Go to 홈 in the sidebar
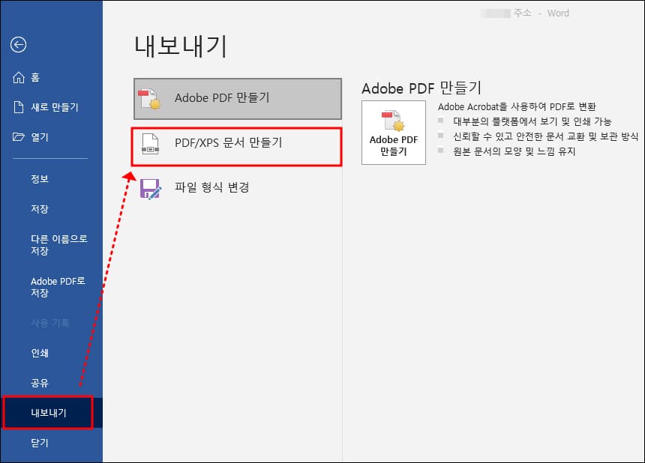 (52, 77)
